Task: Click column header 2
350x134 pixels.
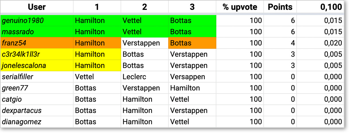Action: [x=145, y=7]
